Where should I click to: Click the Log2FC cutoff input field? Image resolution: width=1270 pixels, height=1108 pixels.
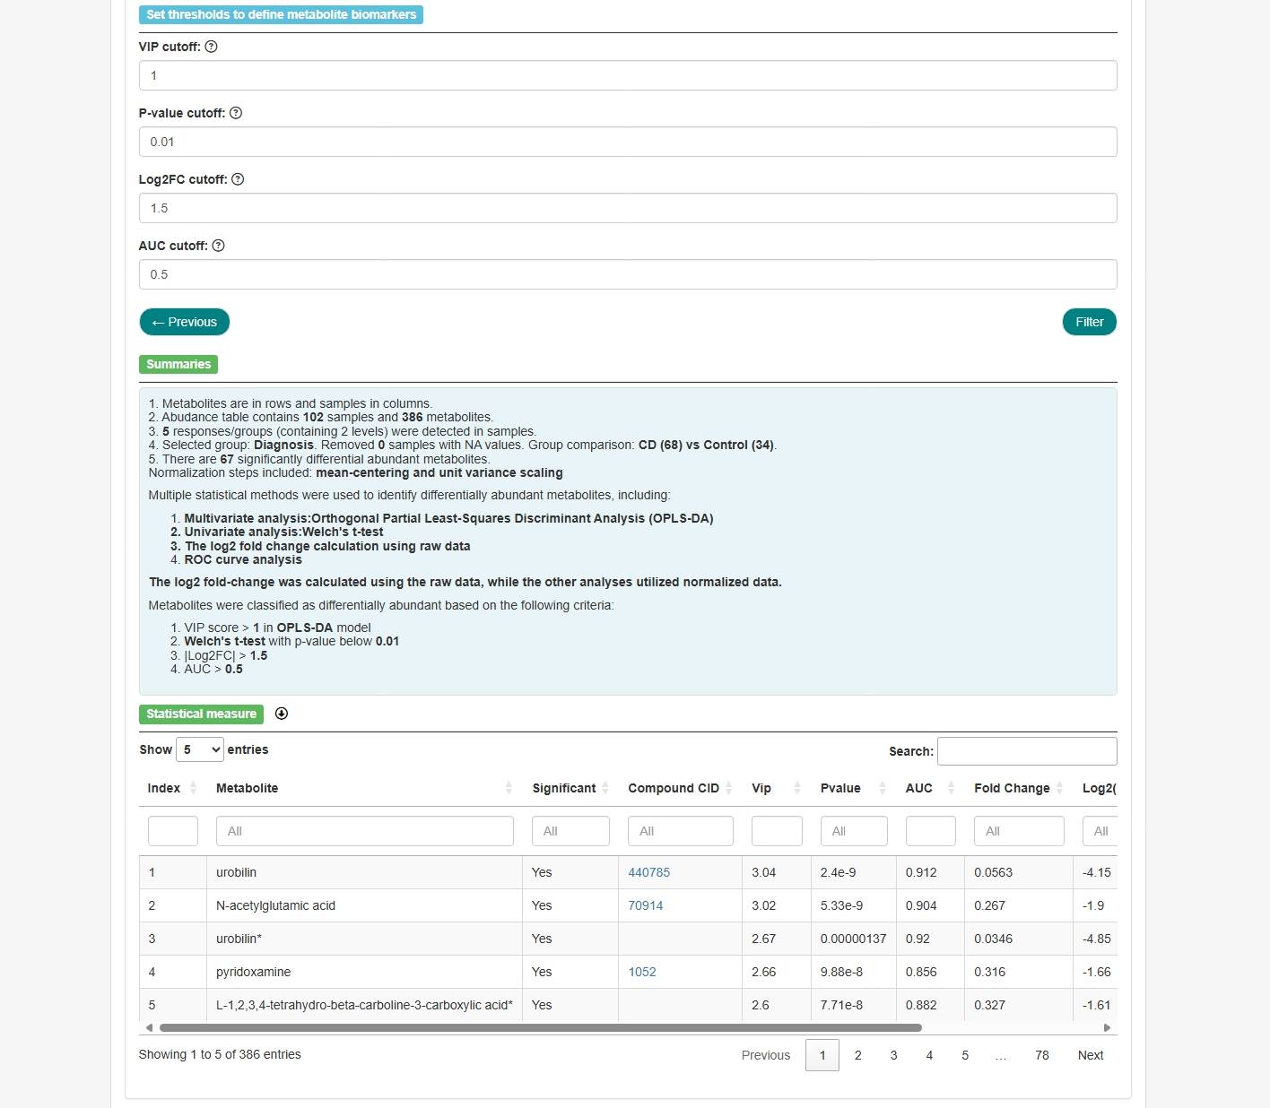click(628, 208)
